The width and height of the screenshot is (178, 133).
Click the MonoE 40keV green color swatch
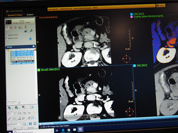click(x=39, y=70)
